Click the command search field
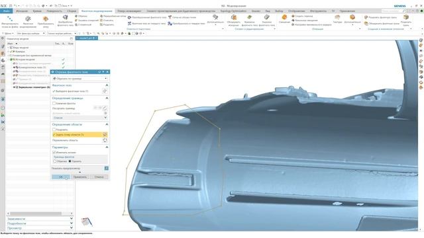This screenshot has height=238, width=424. coord(392,11)
